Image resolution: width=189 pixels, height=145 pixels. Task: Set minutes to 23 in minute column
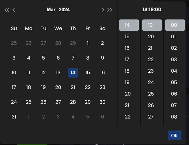(x=151, y=71)
